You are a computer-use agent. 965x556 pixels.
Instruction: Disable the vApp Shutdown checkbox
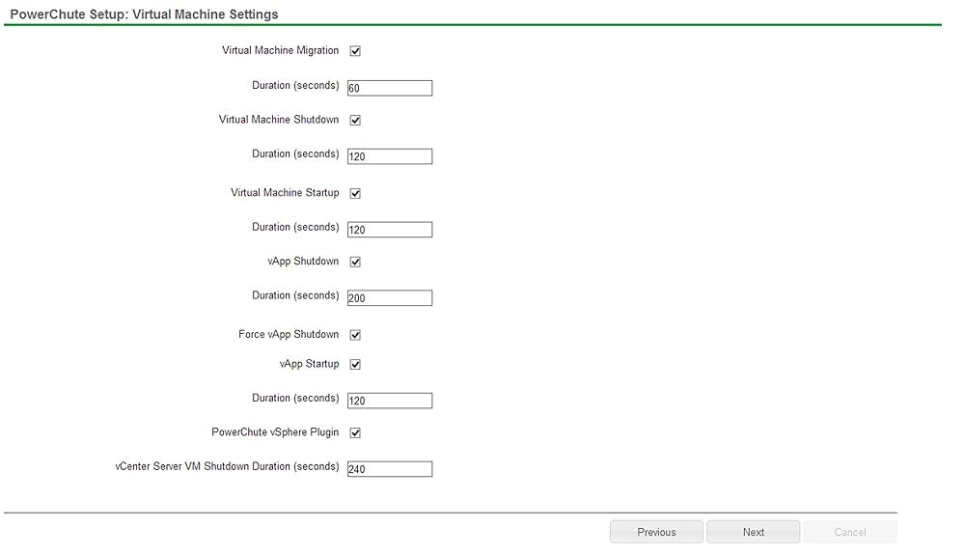point(355,263)
